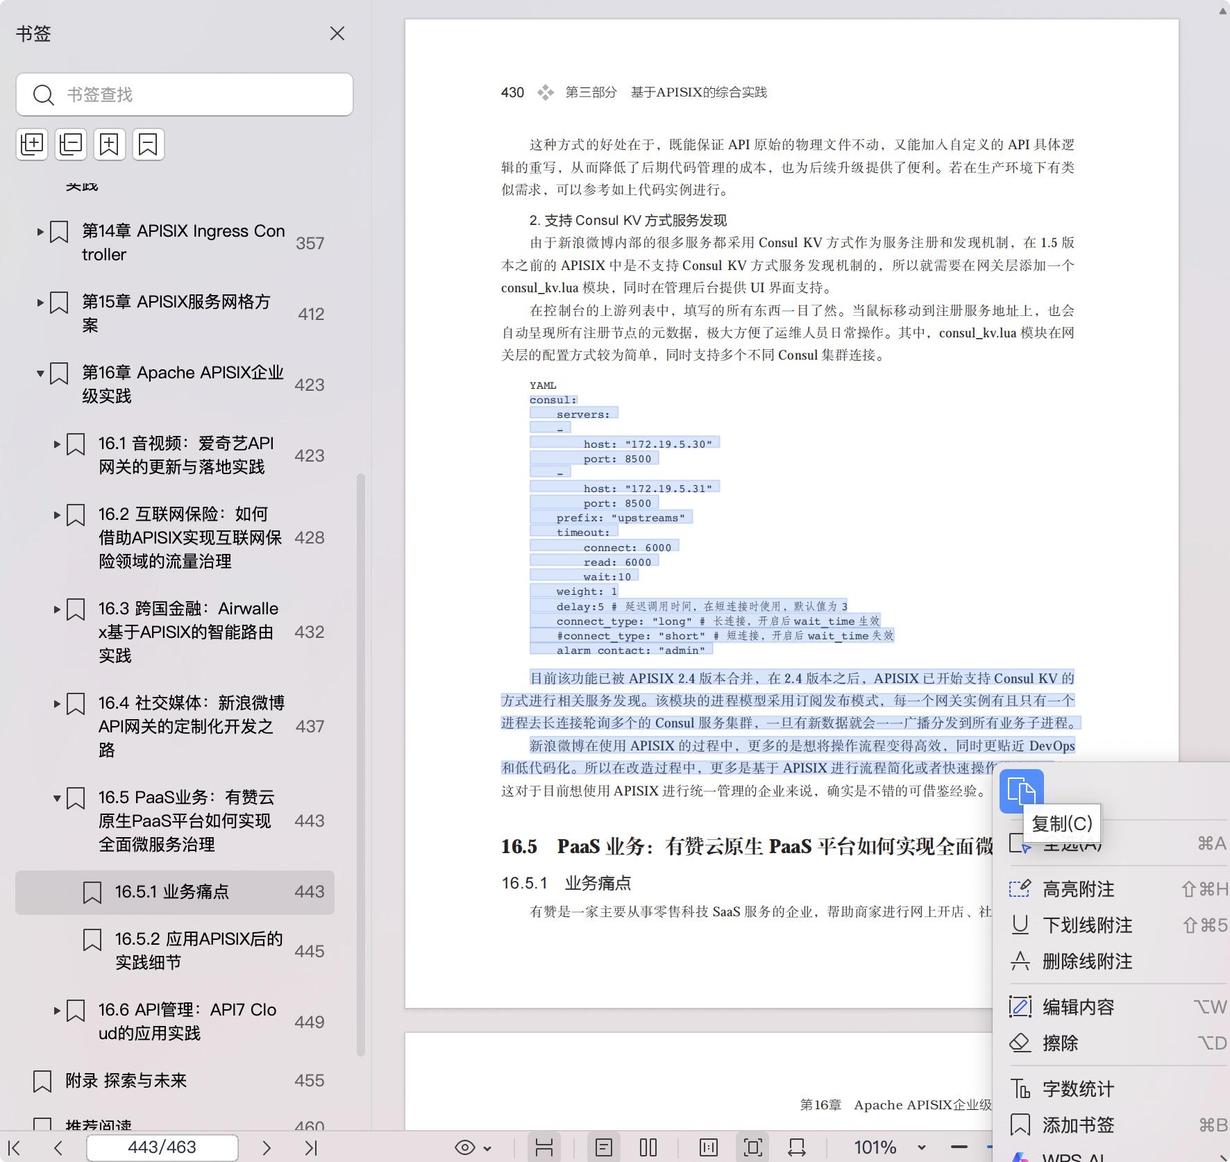This screenshot has height=1162, width=1230.
Task: Jump to the last page with the arrow
Action: [x=312, y=1147]
